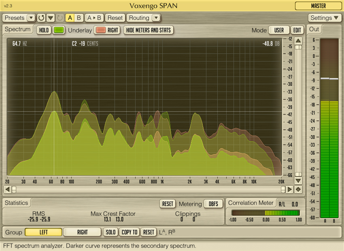Open the USER mode selector
This screenshot has width=344, height=251.
pos(279,30)
